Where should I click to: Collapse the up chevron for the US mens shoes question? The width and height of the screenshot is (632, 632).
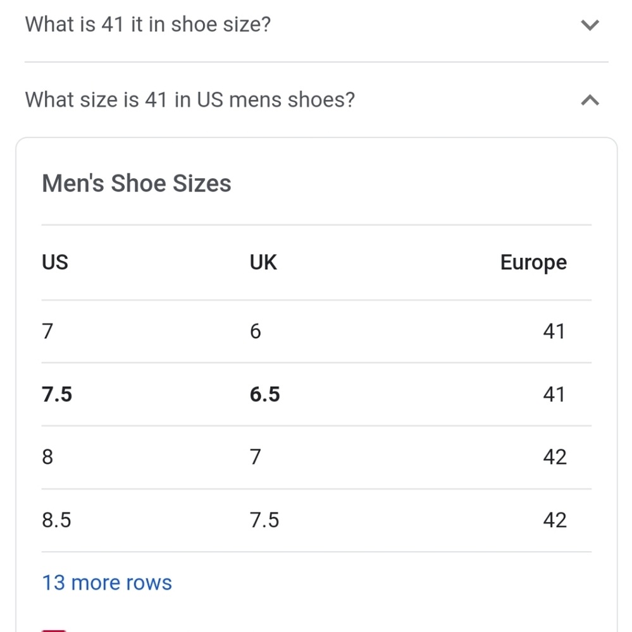click(590, 100)
